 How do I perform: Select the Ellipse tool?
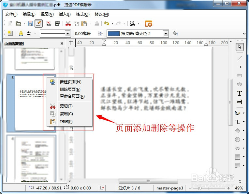pyautogui.click(x=239, y=84)
